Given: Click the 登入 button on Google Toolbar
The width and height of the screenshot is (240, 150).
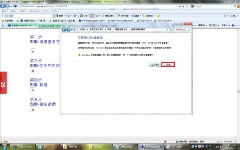Looking at the screenshot, I should pyautogui.click(x=234, y=16).
